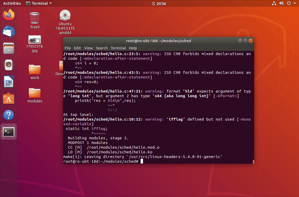Screen dimensions: 299x197
Task: Click the terminal scrollbar handle
Action: pyautogui.click(x=253, y=162)
